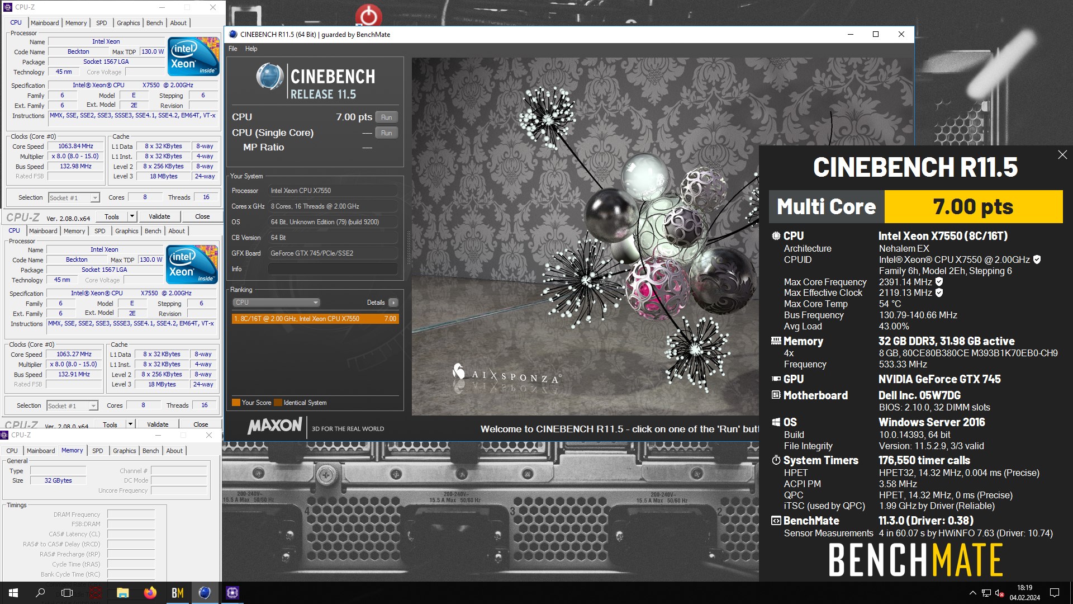Select ranking row Intel Xeon CPU X7550 7.00
This screenshot has height=604, width=1073.
[315, 319]
